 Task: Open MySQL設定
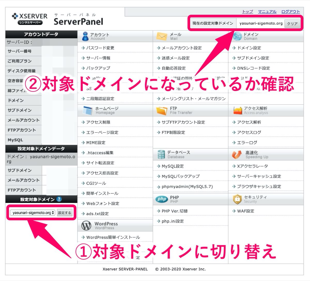click(x=173, y=166)
